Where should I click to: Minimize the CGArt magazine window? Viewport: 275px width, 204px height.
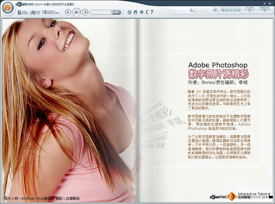264,4
